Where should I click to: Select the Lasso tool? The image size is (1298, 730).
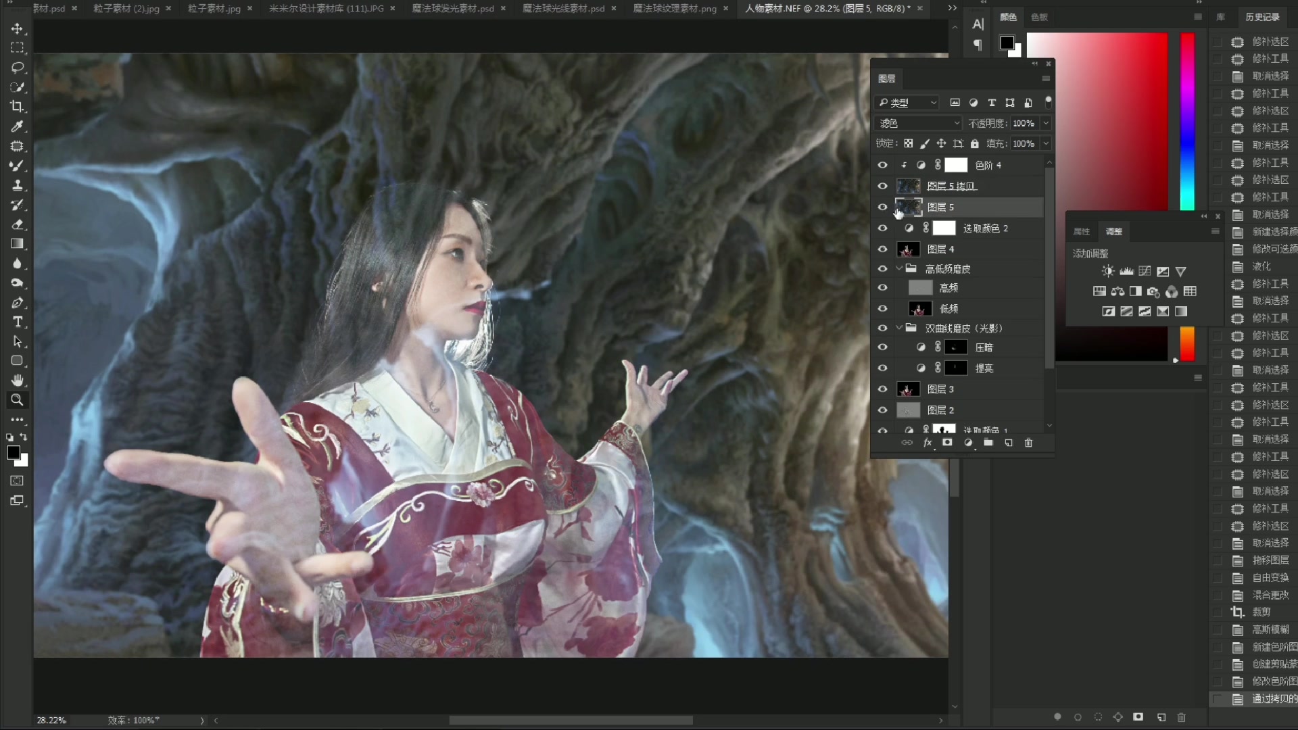(17, 68)
